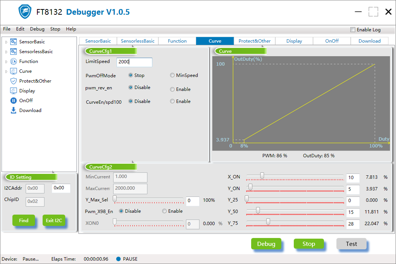396x264 pixels.
Task: Click the SensorBasic tree icon
Action: 13,42
